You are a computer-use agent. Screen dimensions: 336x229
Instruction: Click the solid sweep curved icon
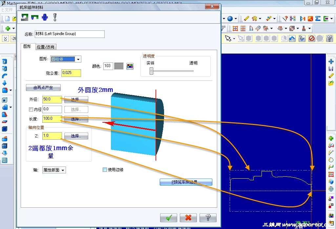pyautogui.click(x=5, y=76)
